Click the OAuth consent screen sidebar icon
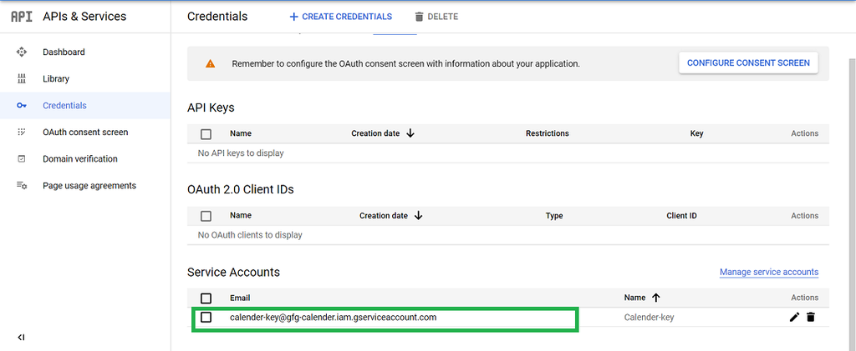This screenshot has height=351, width=856. [x=22, y=132]
